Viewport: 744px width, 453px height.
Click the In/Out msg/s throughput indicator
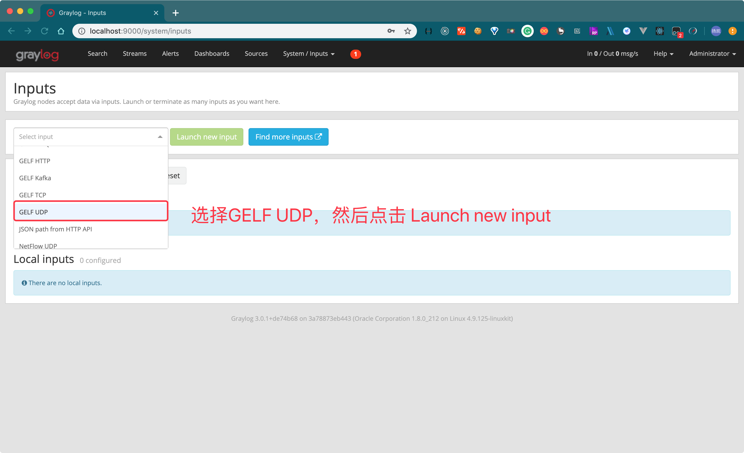612,54
